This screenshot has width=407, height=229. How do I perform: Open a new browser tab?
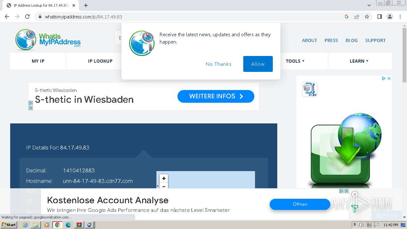coord(86,5)
